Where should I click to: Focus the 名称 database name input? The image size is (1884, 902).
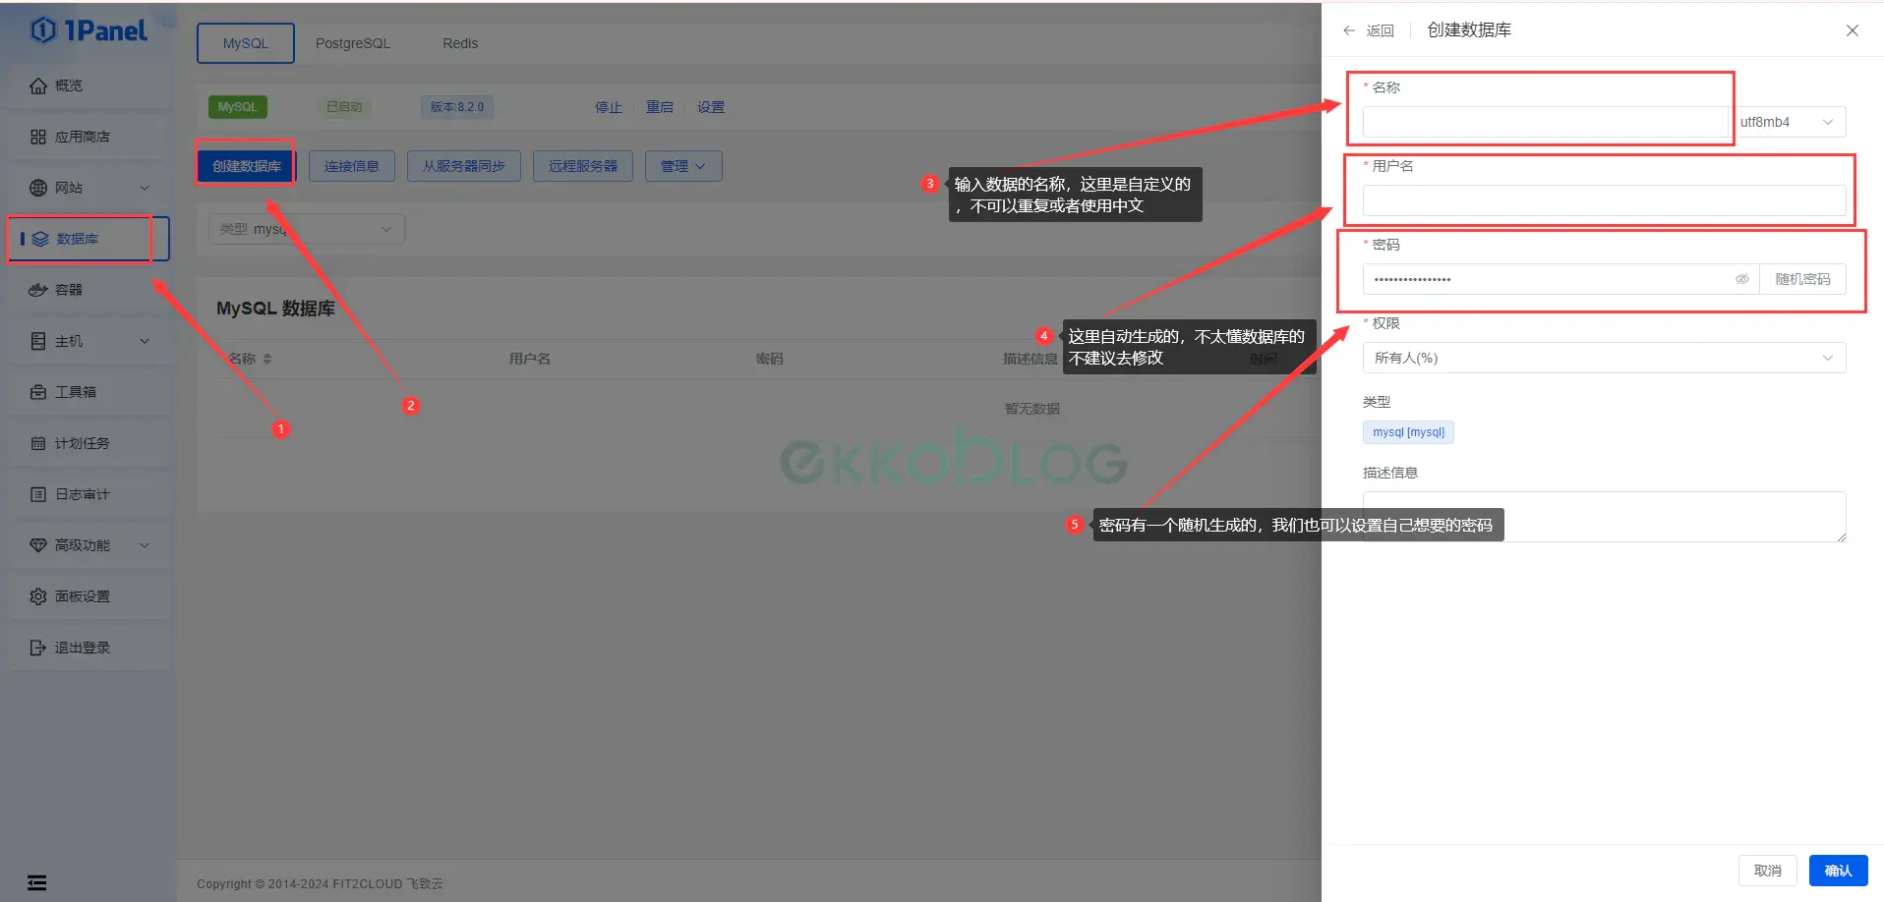click(1546, 122)
